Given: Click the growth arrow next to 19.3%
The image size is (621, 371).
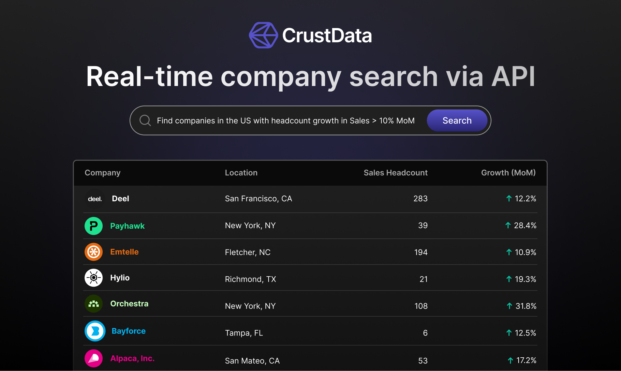Looking at the screenshot, I should tap(509, 279).
